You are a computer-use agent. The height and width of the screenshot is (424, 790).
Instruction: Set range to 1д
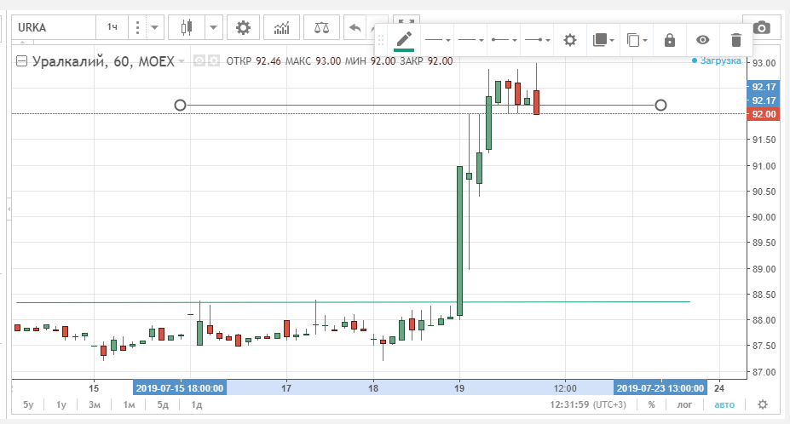point(197,405)
